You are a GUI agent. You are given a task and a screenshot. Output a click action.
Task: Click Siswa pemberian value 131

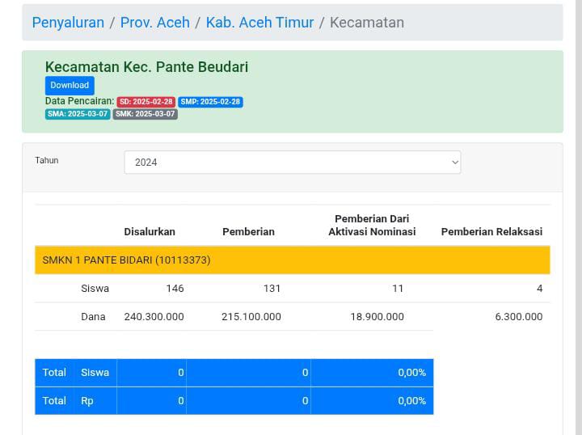(x=272, y=289)
